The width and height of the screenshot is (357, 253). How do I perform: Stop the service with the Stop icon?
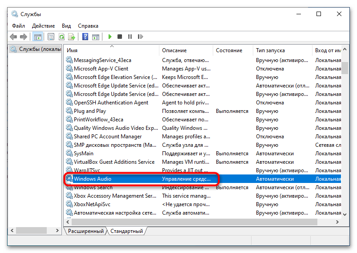click(x=120, y=37)
